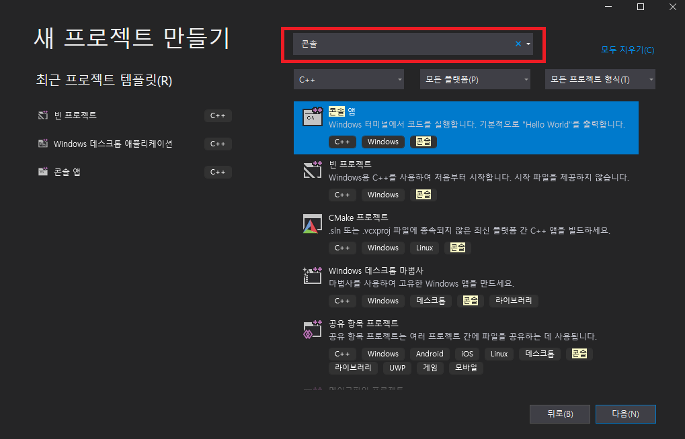Click the iOS tag under 공유 항목 프로젝트
This screenshot has height=439, width=685.
467,354
